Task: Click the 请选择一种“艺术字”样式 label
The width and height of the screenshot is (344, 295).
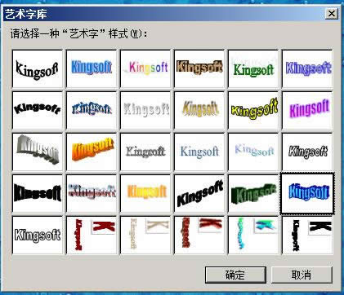Action: [78, 34]
